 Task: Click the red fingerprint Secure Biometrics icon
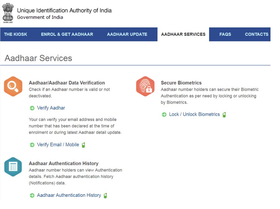coord(145,86)
